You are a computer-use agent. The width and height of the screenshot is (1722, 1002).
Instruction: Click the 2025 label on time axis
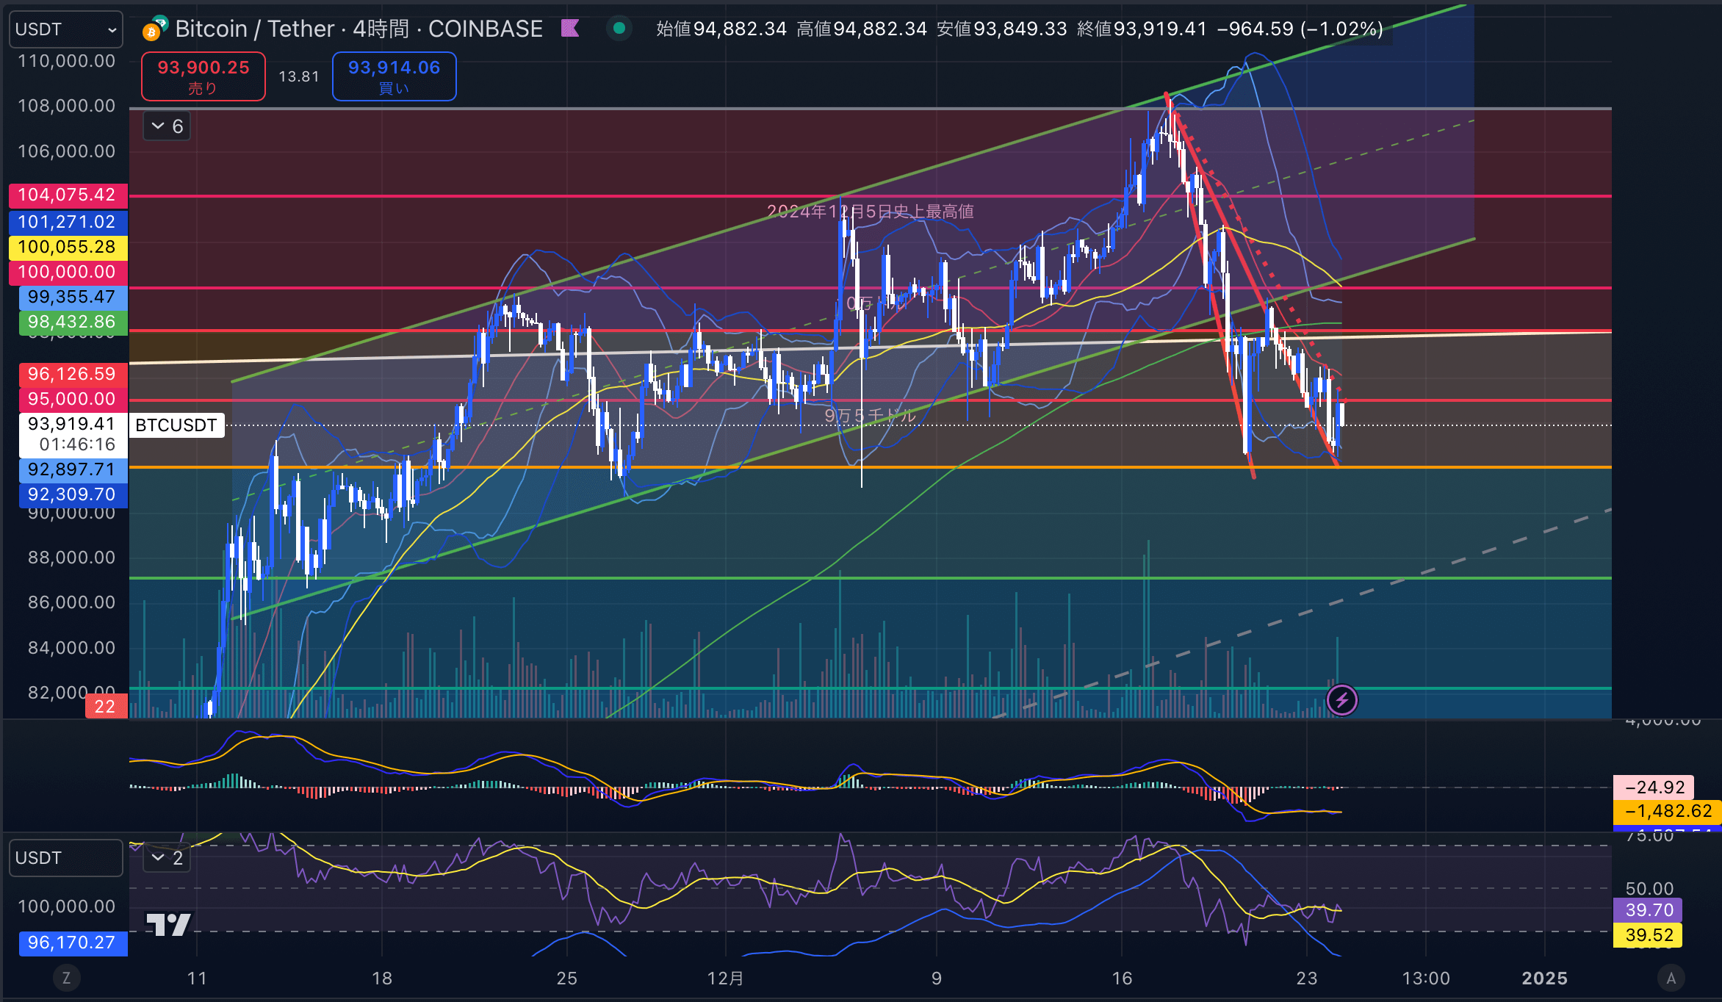(1545, 978)
